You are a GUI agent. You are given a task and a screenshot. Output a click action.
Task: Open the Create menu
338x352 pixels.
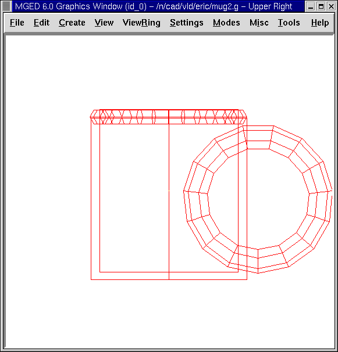72,23
